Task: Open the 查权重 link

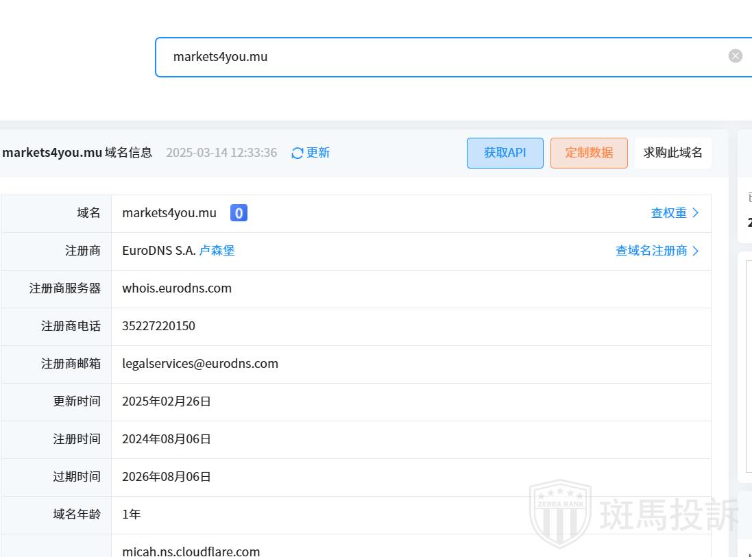Action: pyautogui.click(x=668, y=213)
